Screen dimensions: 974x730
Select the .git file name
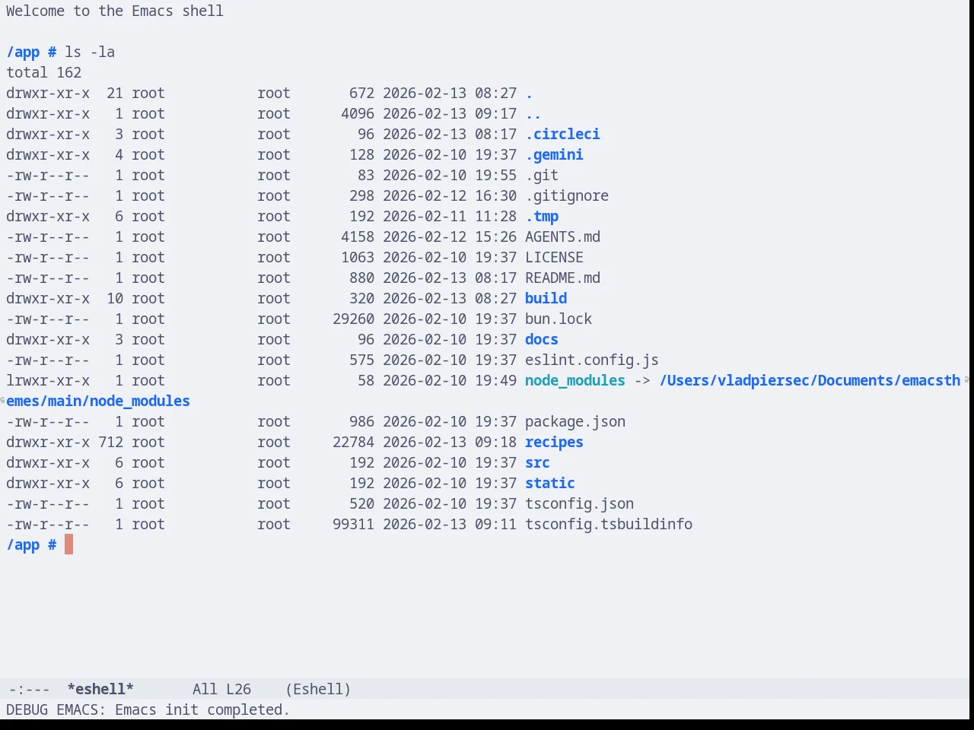coord(542,175)
